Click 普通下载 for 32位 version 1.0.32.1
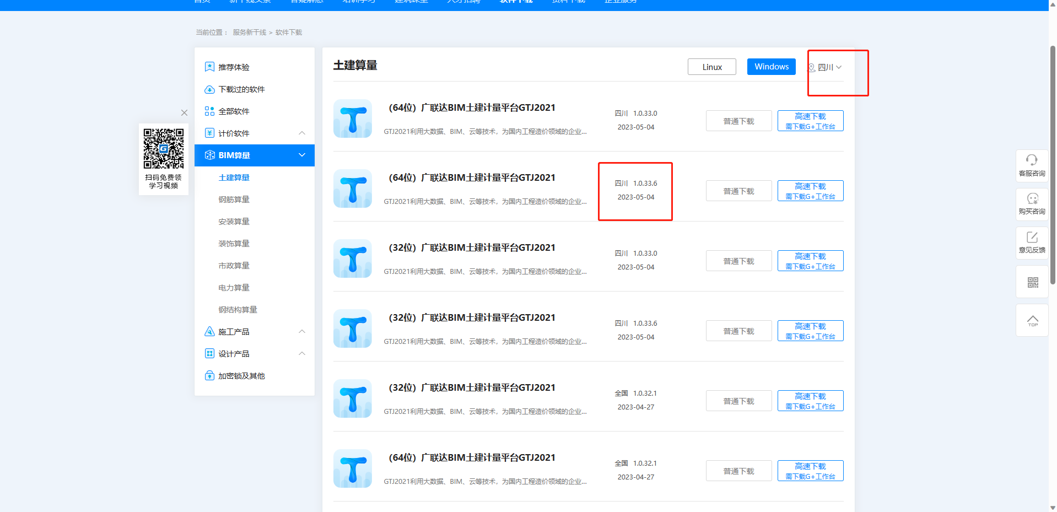Image resolution: width=1057 pixels, height=512 pixels. [738, 401]
